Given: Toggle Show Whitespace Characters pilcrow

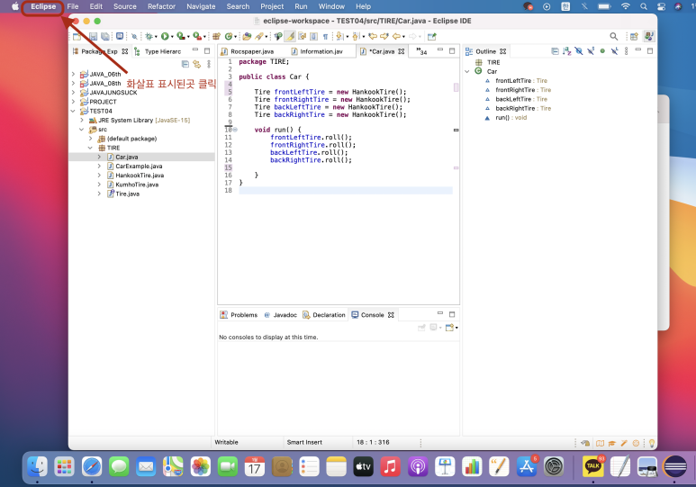Looking at the screenshot, I should (325, 36).
